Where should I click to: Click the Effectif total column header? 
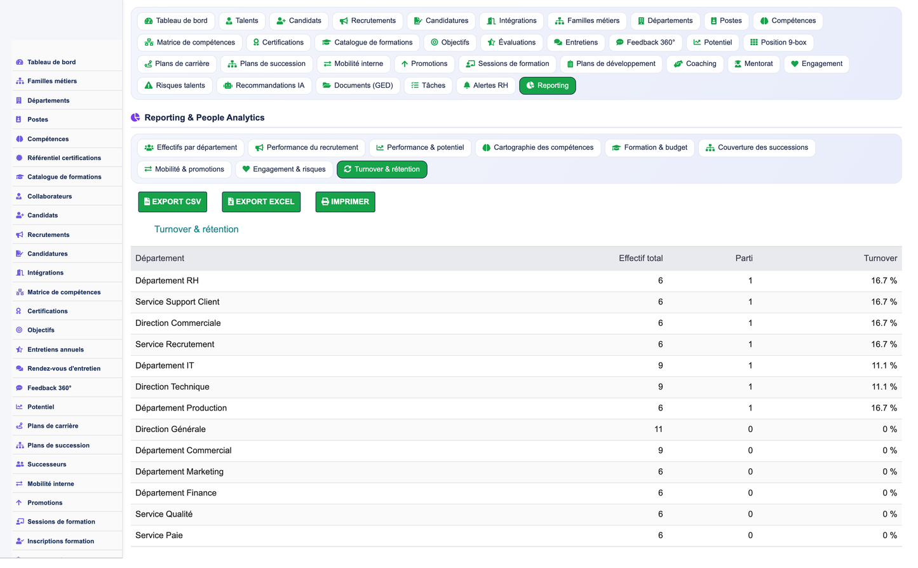point(640,259)
